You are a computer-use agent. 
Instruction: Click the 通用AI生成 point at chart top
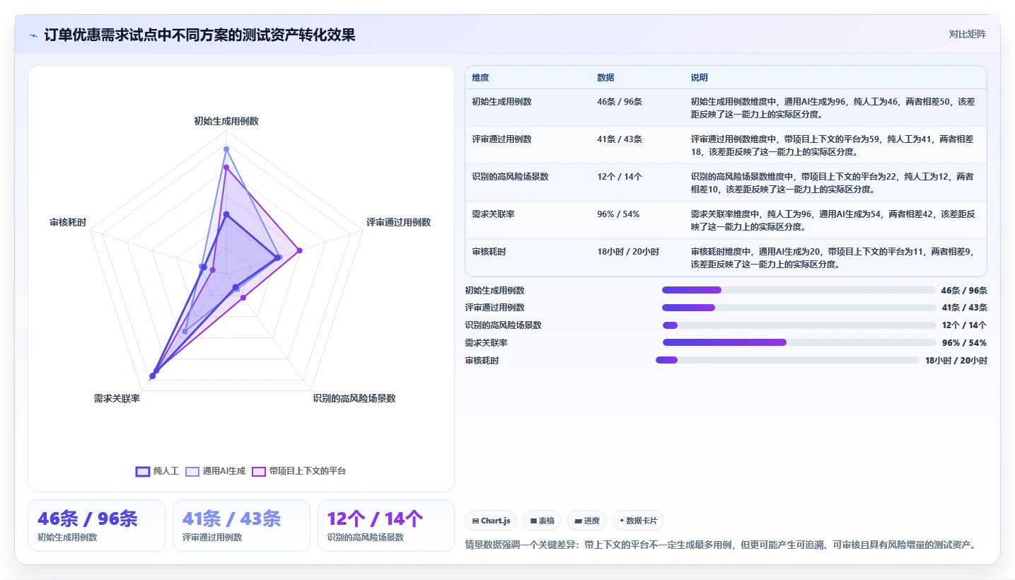click(x=226, y=149)
